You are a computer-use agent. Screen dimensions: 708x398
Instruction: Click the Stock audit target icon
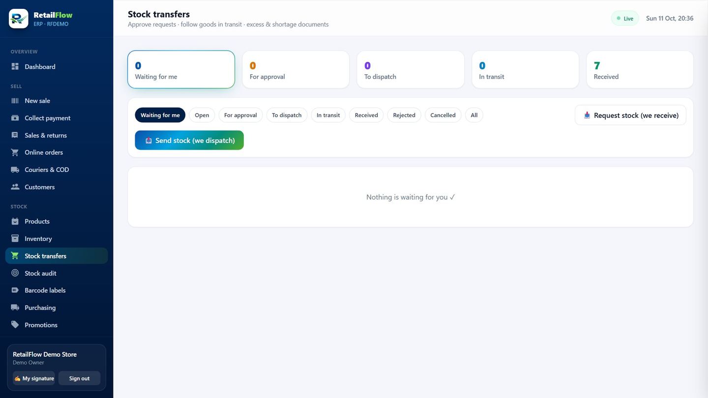[x=15, y=273]
